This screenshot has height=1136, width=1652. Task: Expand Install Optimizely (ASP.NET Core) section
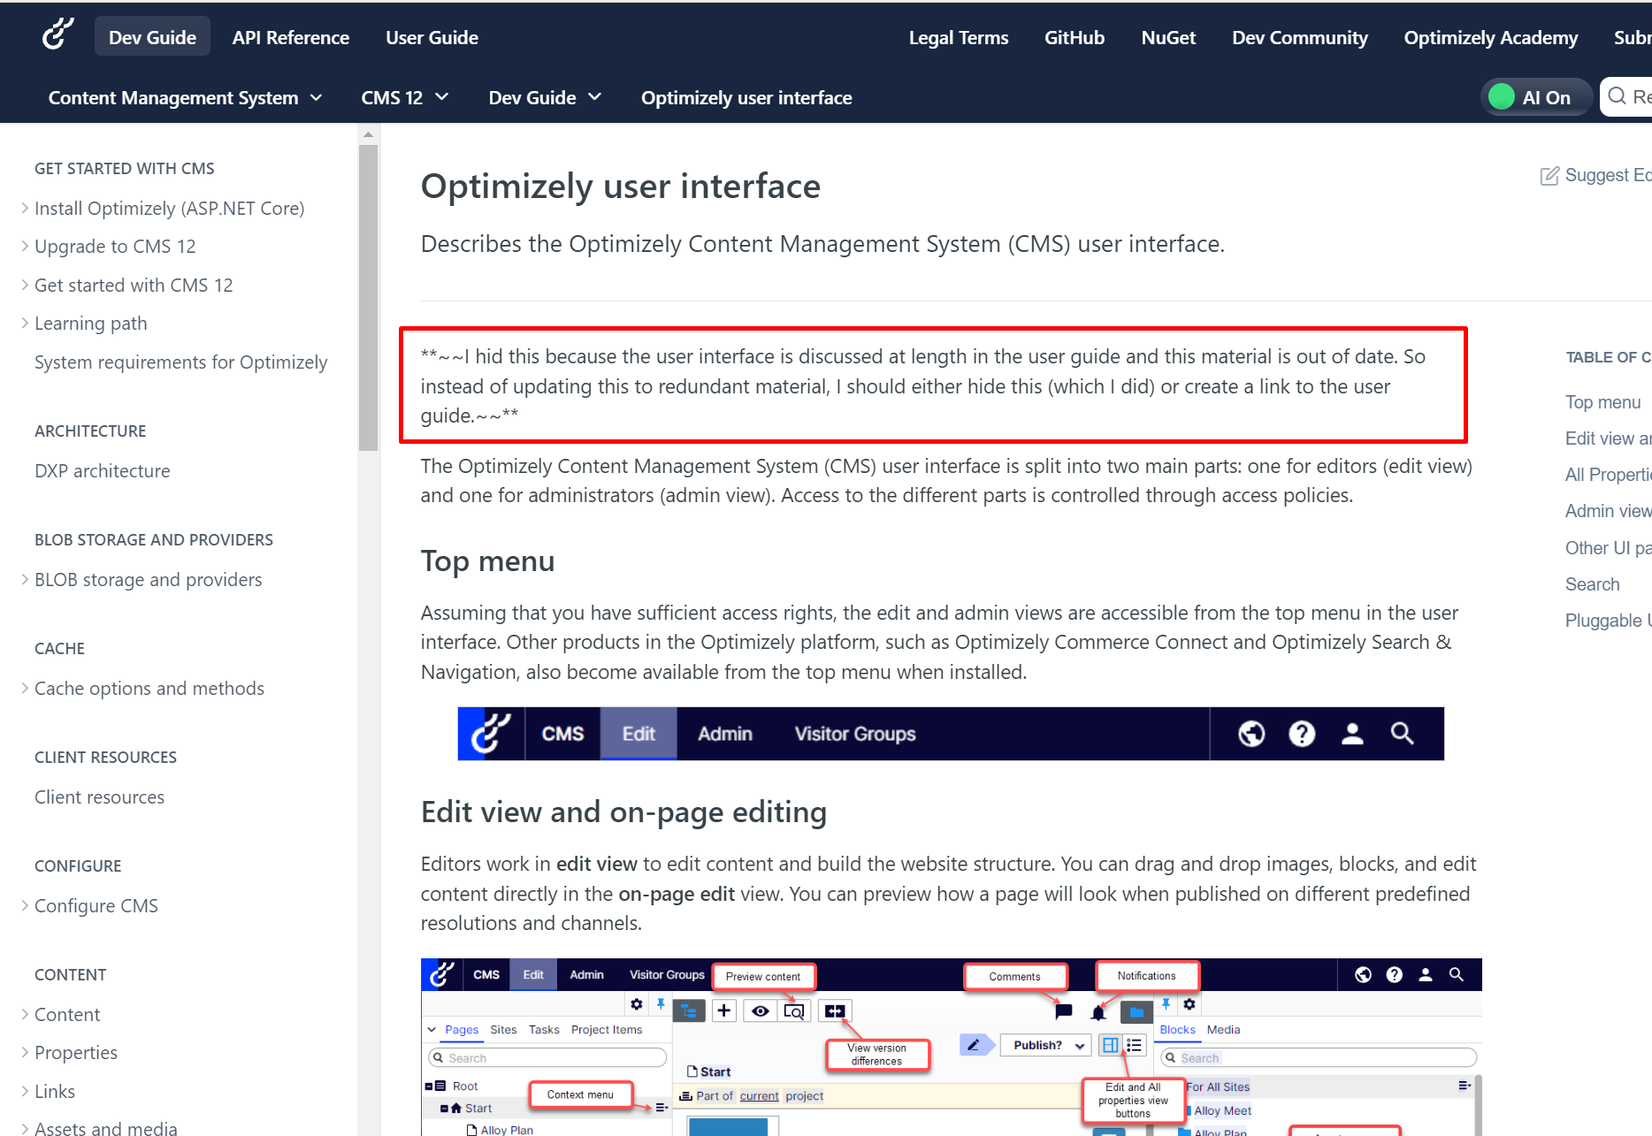[x=25, y=209]
